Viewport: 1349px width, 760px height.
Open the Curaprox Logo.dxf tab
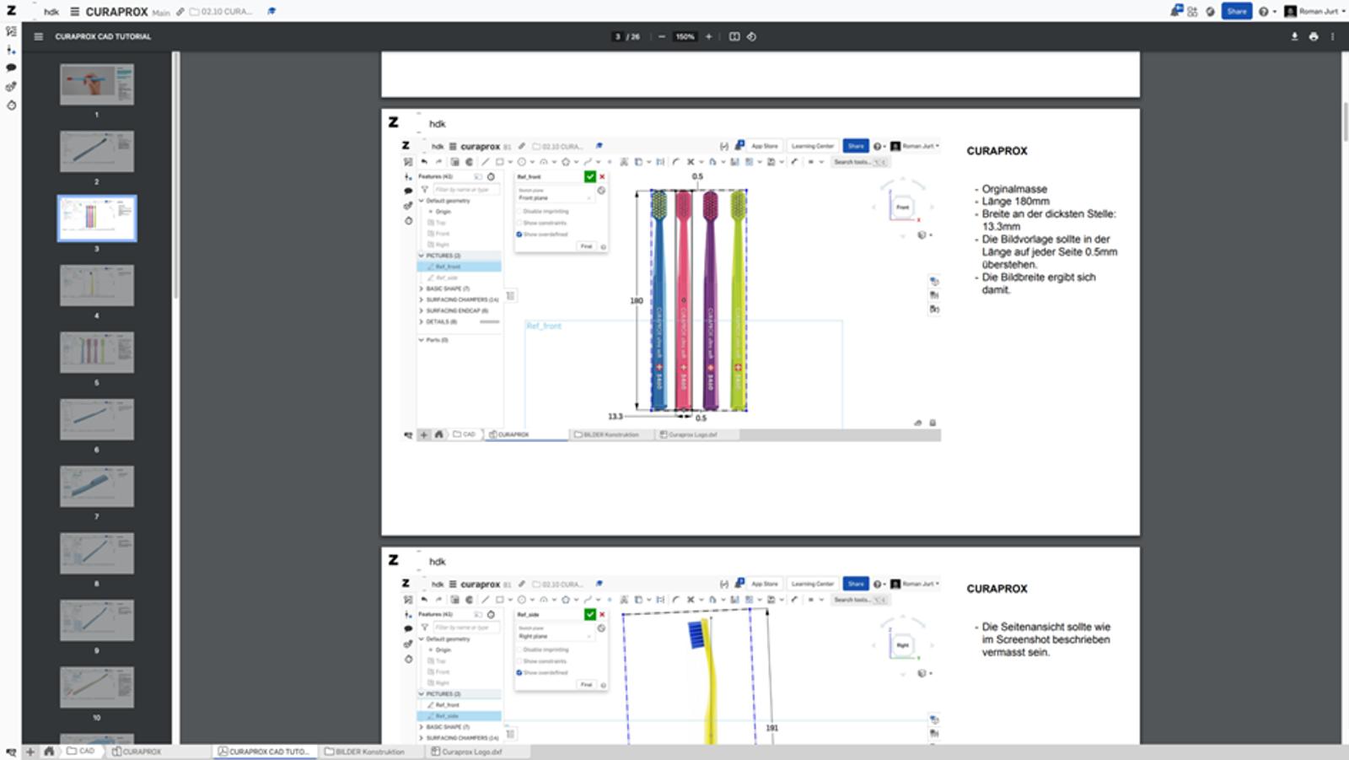pyautogui.click(x=470, y=752)
